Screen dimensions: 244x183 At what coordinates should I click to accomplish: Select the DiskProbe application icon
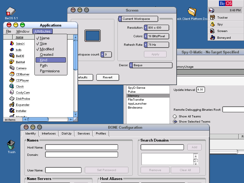[12, 98]
